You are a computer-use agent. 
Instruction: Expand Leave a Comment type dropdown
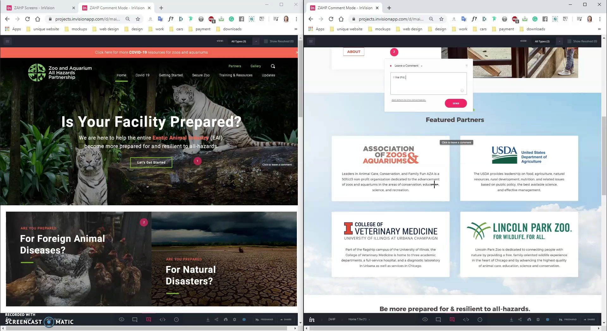(x=421, y=66)
